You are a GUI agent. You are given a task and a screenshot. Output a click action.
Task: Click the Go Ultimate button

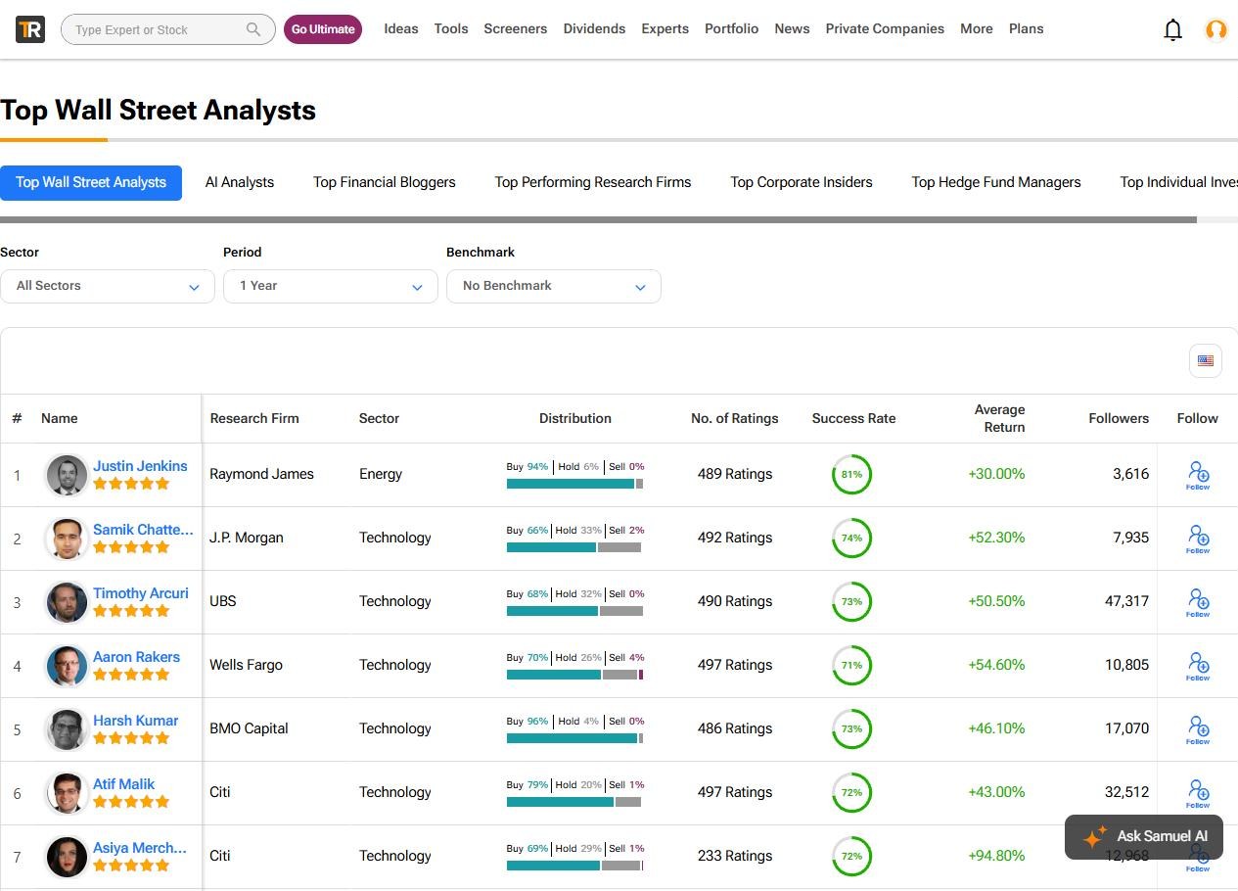pos(323,29)
